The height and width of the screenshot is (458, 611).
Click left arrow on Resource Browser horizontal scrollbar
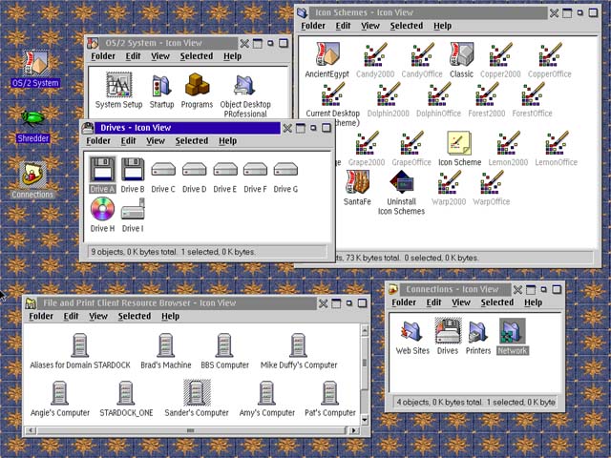30,430
